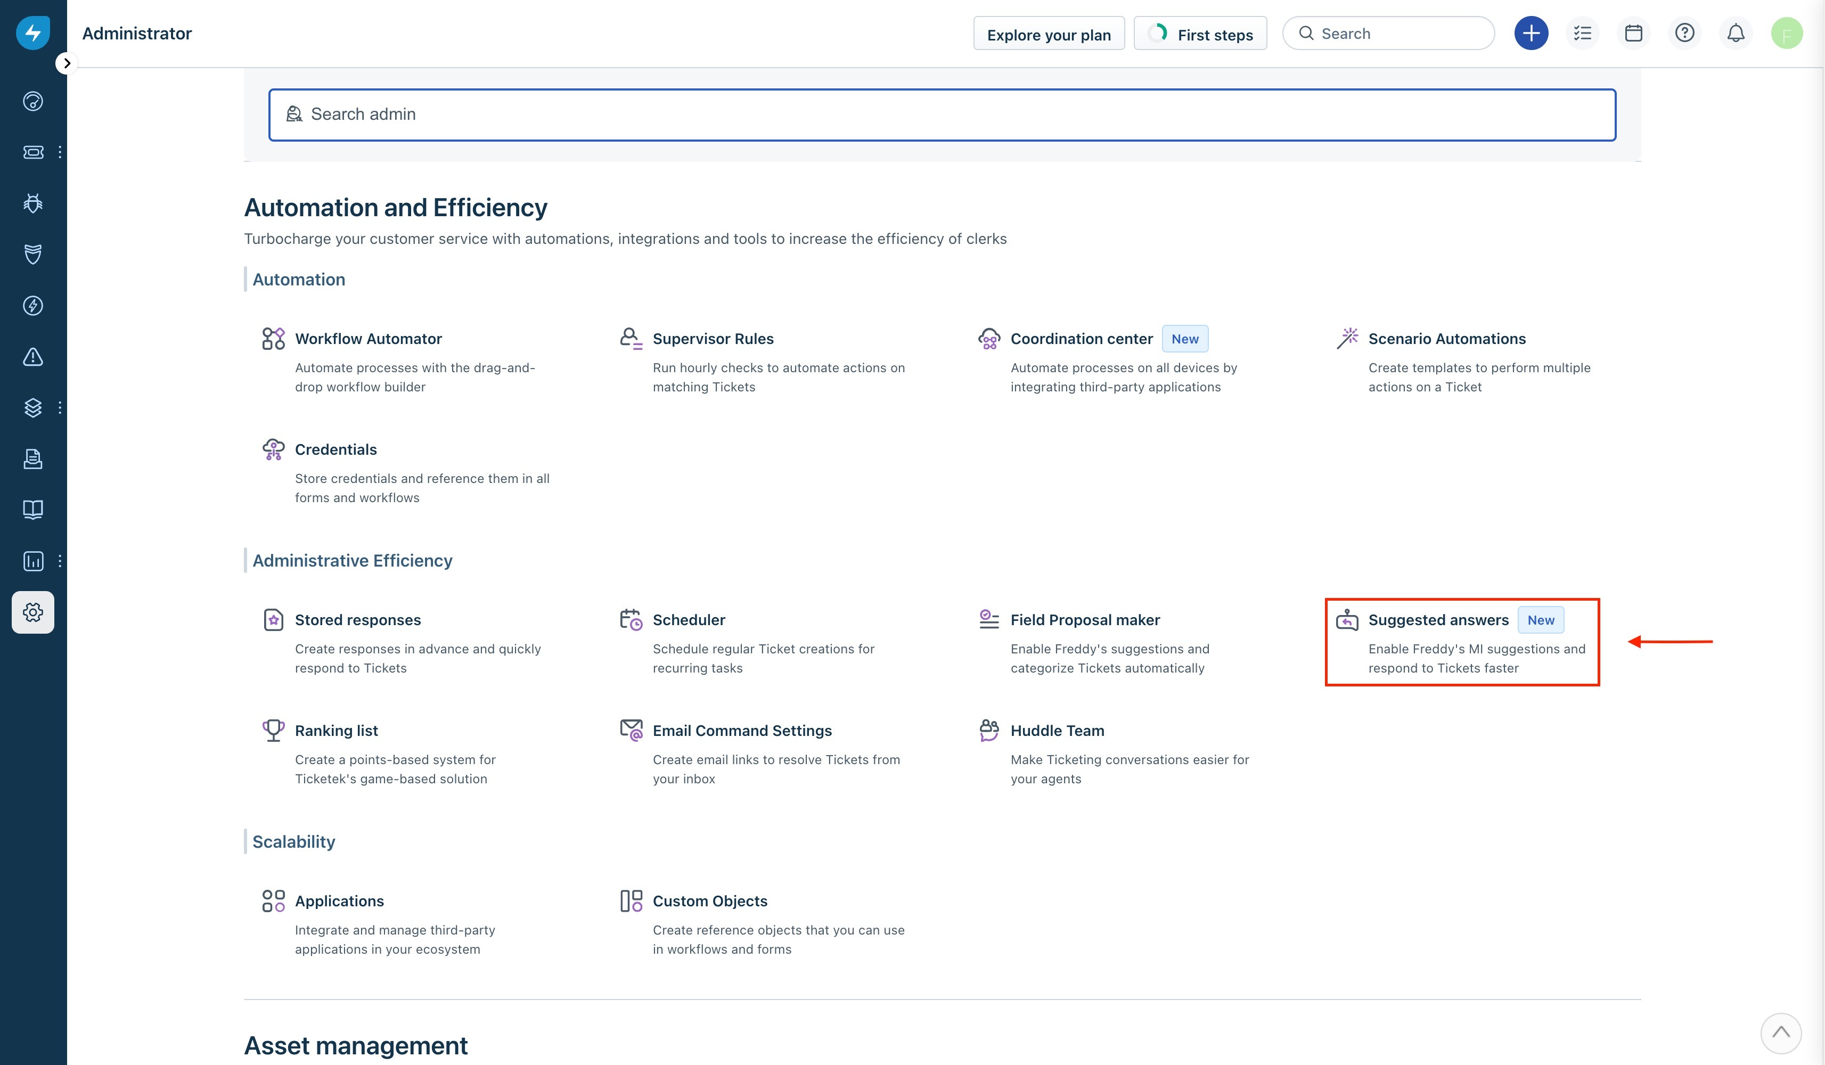
Task: Click the Email Command Settings envelope icon
Action: (x=631, y=731)
